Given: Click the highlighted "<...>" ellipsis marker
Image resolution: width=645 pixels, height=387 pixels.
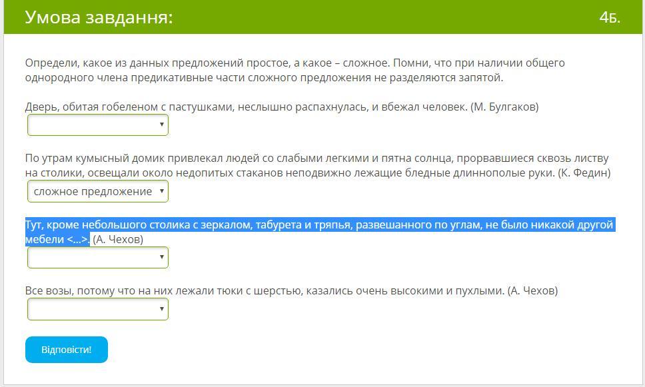Looking at the screenshot, I should (x=78, y=239).
